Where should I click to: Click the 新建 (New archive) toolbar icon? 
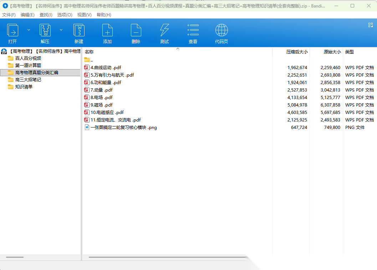[x=79, y=31]
